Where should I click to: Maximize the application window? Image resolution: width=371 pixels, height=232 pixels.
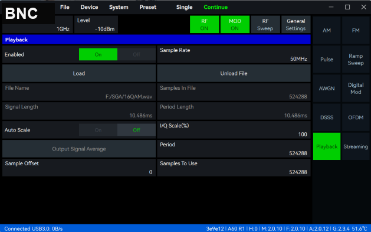(x=347, y=7)
